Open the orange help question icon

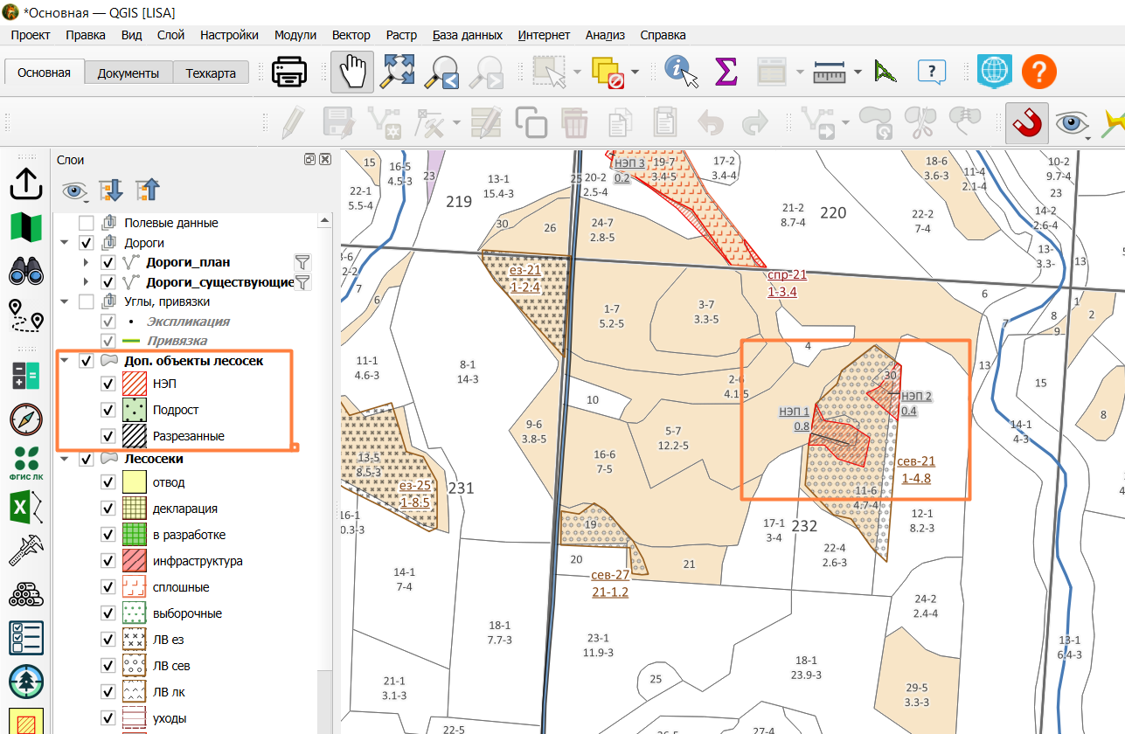[1039, 72]
